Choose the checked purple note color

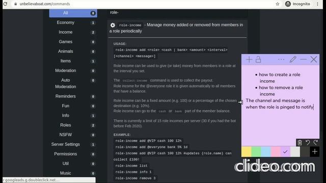285,151
